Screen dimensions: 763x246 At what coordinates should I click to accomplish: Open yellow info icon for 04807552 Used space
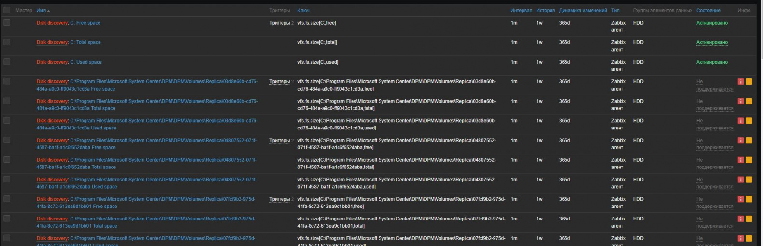(749, 180)
